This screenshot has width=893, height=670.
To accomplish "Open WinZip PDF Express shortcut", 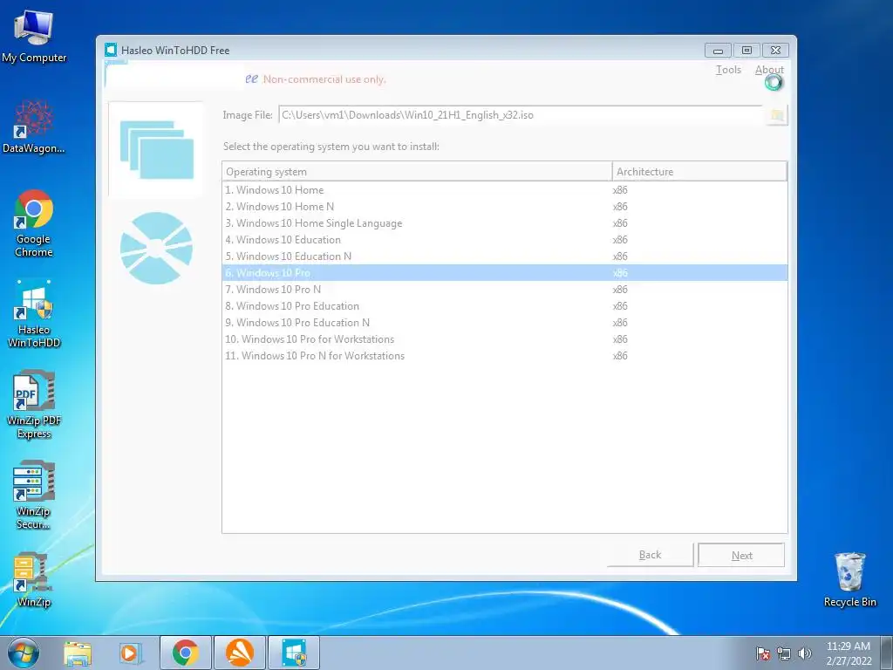I will 34,405.
